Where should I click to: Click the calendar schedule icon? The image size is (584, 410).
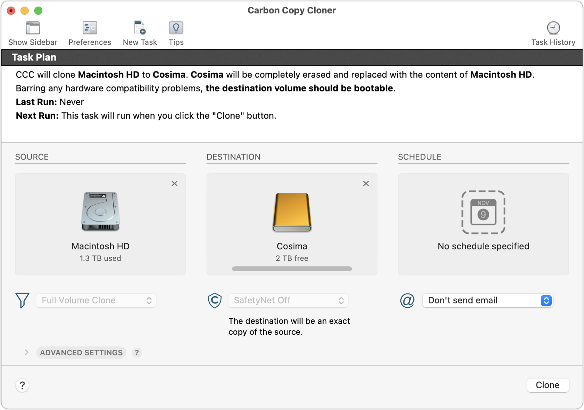483,212
